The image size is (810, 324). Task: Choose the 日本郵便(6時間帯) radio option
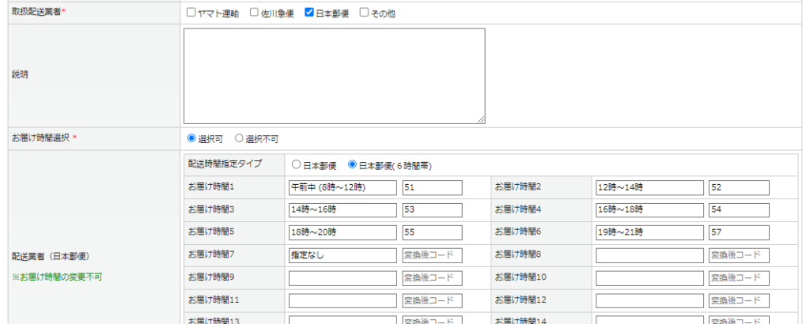[x=353, y=165]
